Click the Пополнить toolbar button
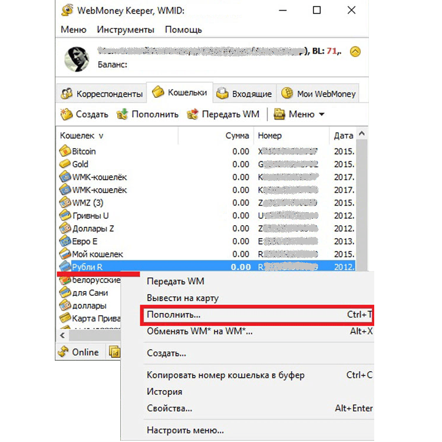Screen dimensions: 442x442 coord(147,114)
